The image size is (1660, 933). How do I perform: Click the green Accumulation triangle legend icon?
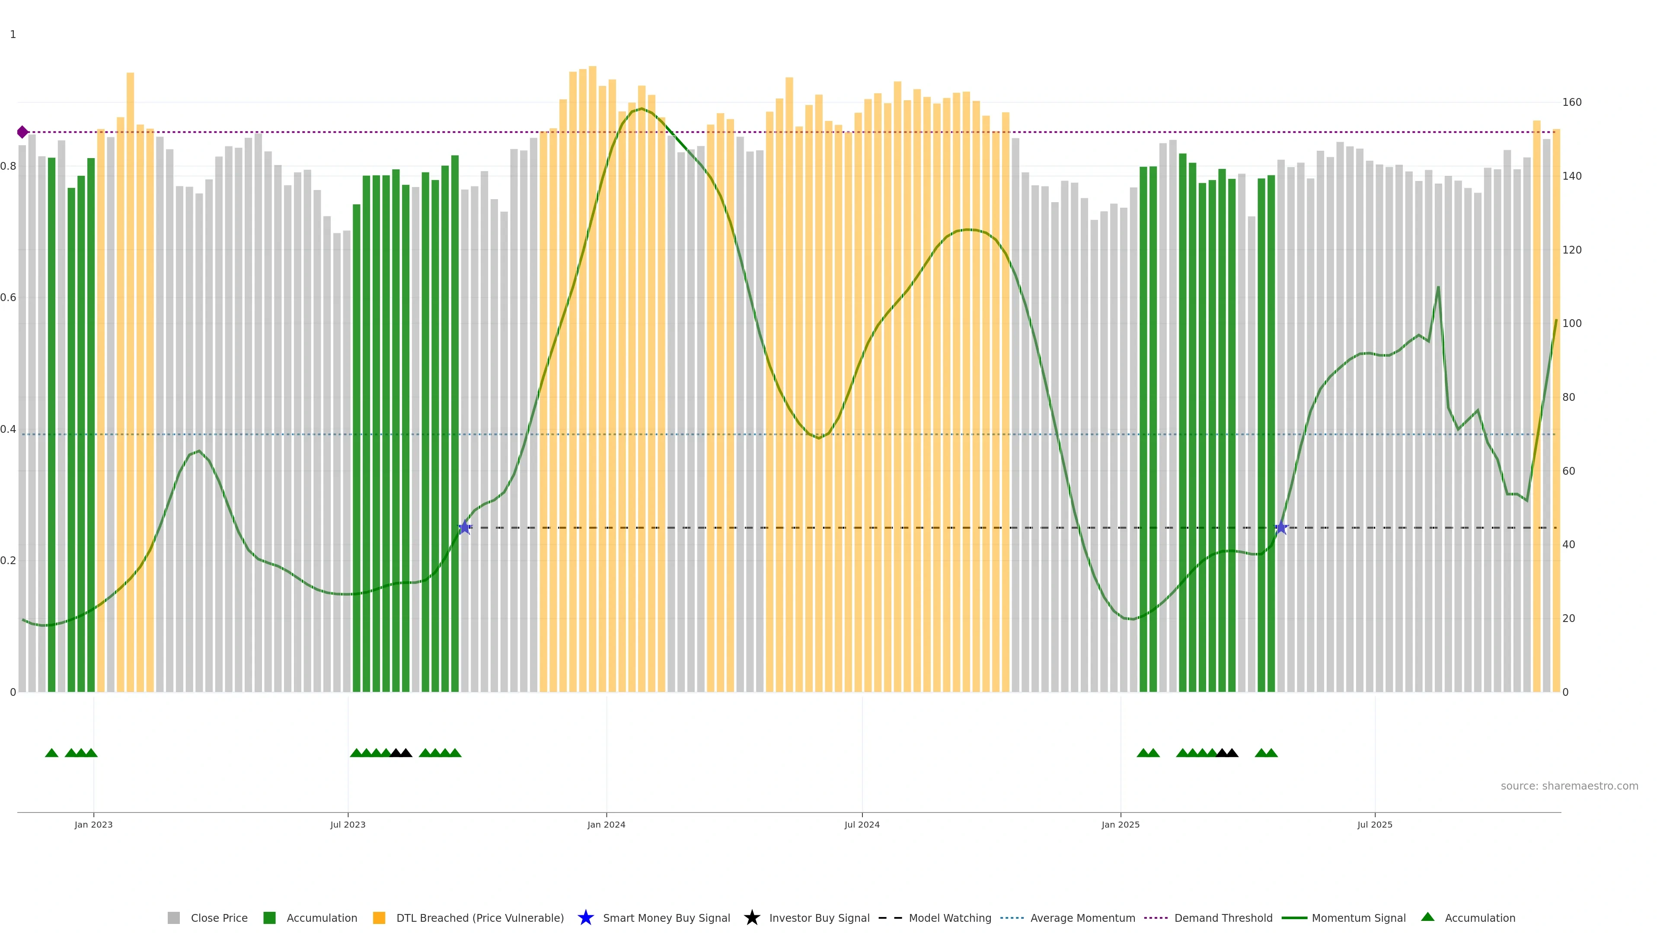click(1427, 917)
